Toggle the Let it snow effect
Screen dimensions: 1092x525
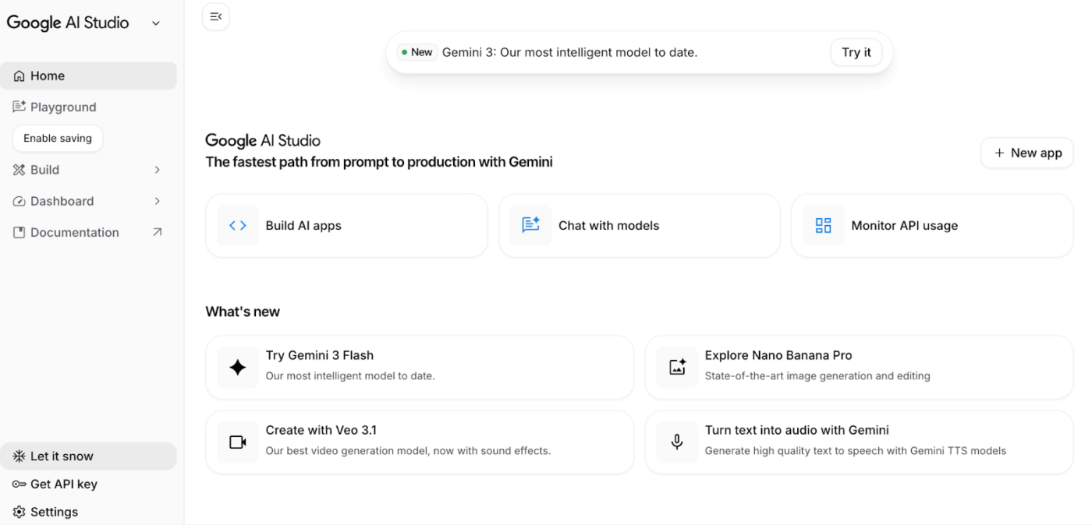[55, 456]
